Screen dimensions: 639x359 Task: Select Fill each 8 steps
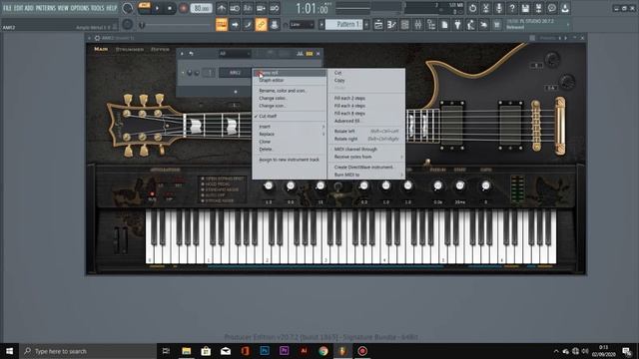(x=366, y=114)
